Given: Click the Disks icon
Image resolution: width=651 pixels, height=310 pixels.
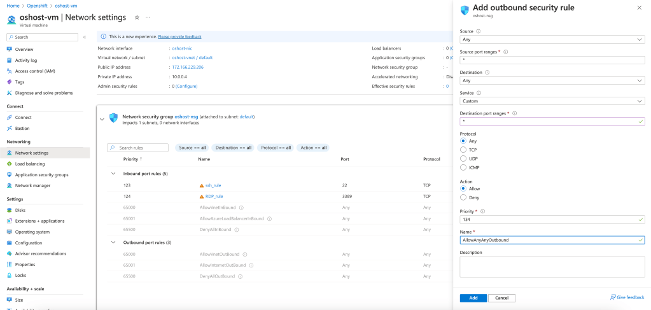Looking at the screenshot, I should click(x=10, y=210).
